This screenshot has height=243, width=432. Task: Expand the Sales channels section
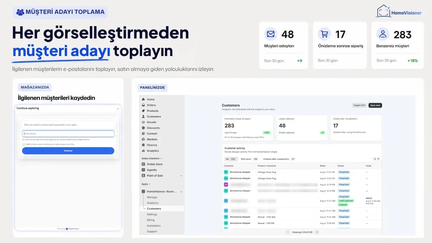tap(152, 158)
